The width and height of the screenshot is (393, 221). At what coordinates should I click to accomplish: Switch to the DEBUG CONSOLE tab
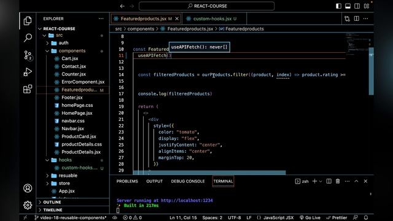(x=188, y=181)
